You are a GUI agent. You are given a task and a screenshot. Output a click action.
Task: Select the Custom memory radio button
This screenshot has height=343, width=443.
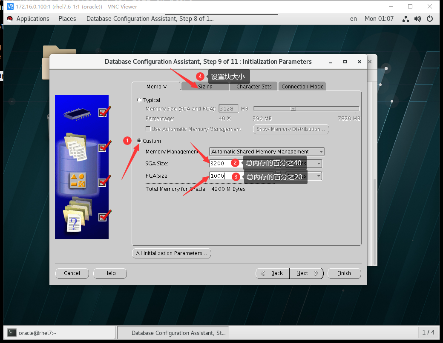[x=139, y=141]
